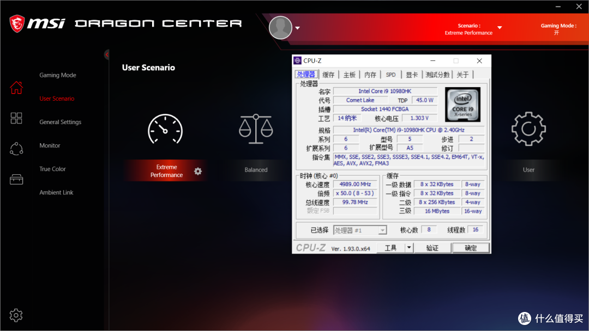This screenshot has height=331, width=589.
Task: Switch to the 内存 tab in CPU-Z
Action: 370,75
